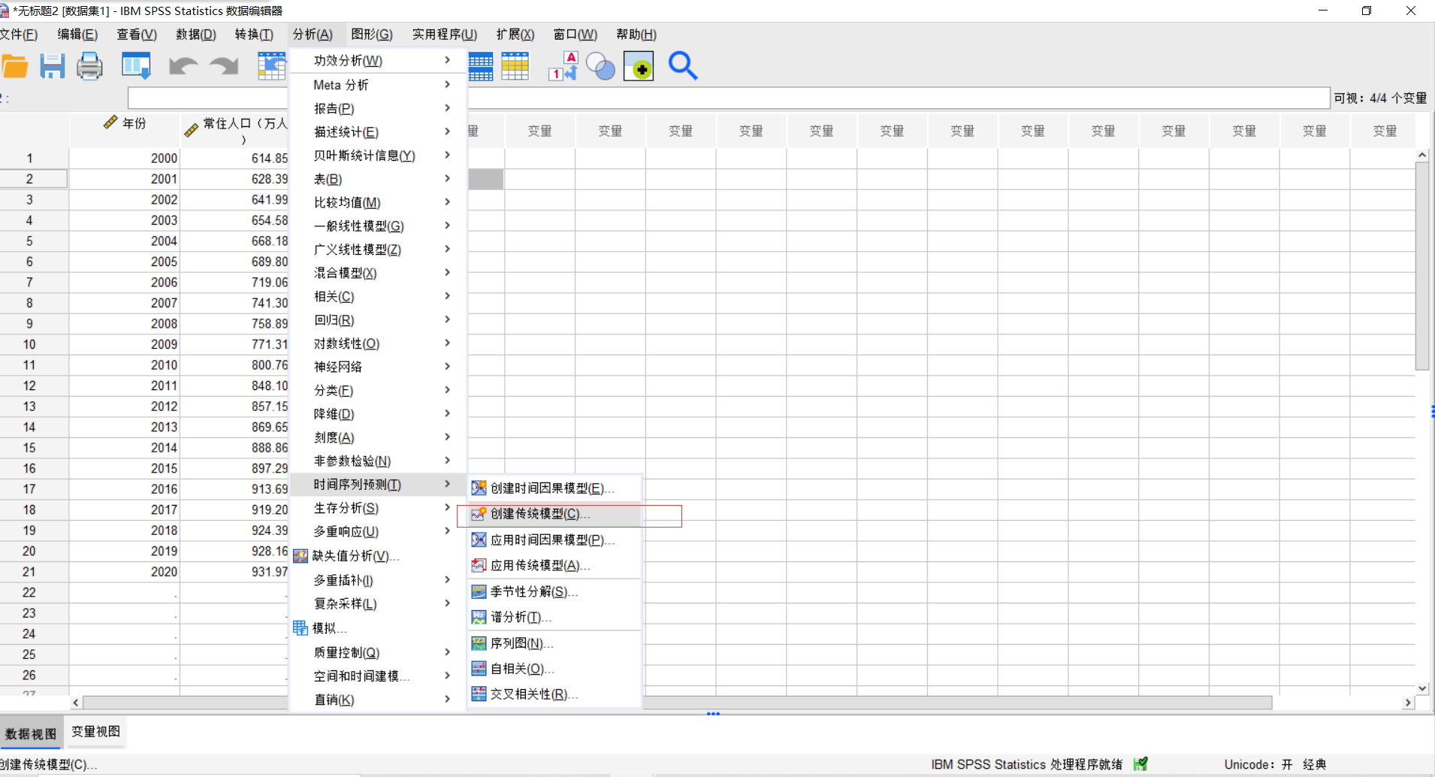Viewport: 1435px width, 777px height.
Task: Click the go-to-case toolbar icon
Action: pos(271,66)
